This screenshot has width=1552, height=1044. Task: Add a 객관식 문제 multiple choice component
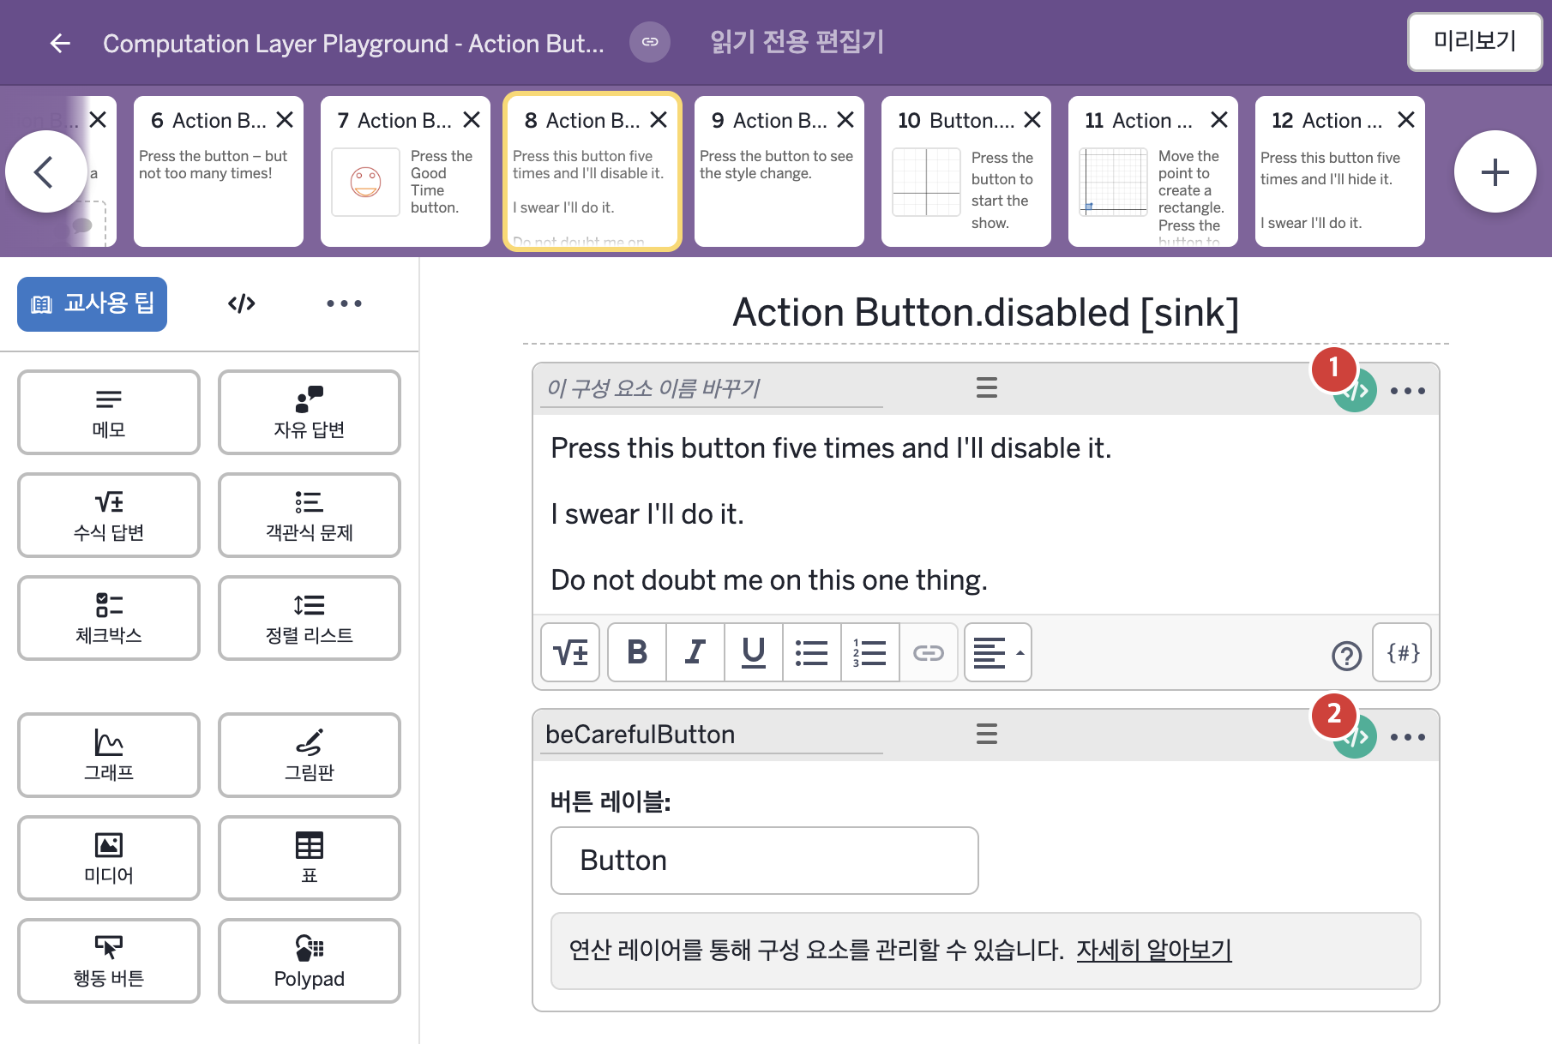pyautogui.click(x=310, y=515)
